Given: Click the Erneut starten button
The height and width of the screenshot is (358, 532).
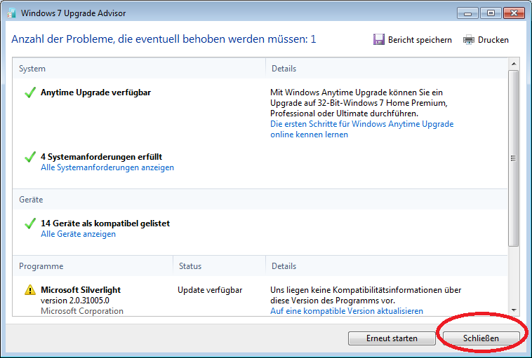Looking at the screenshot, I should click(392, 338).
